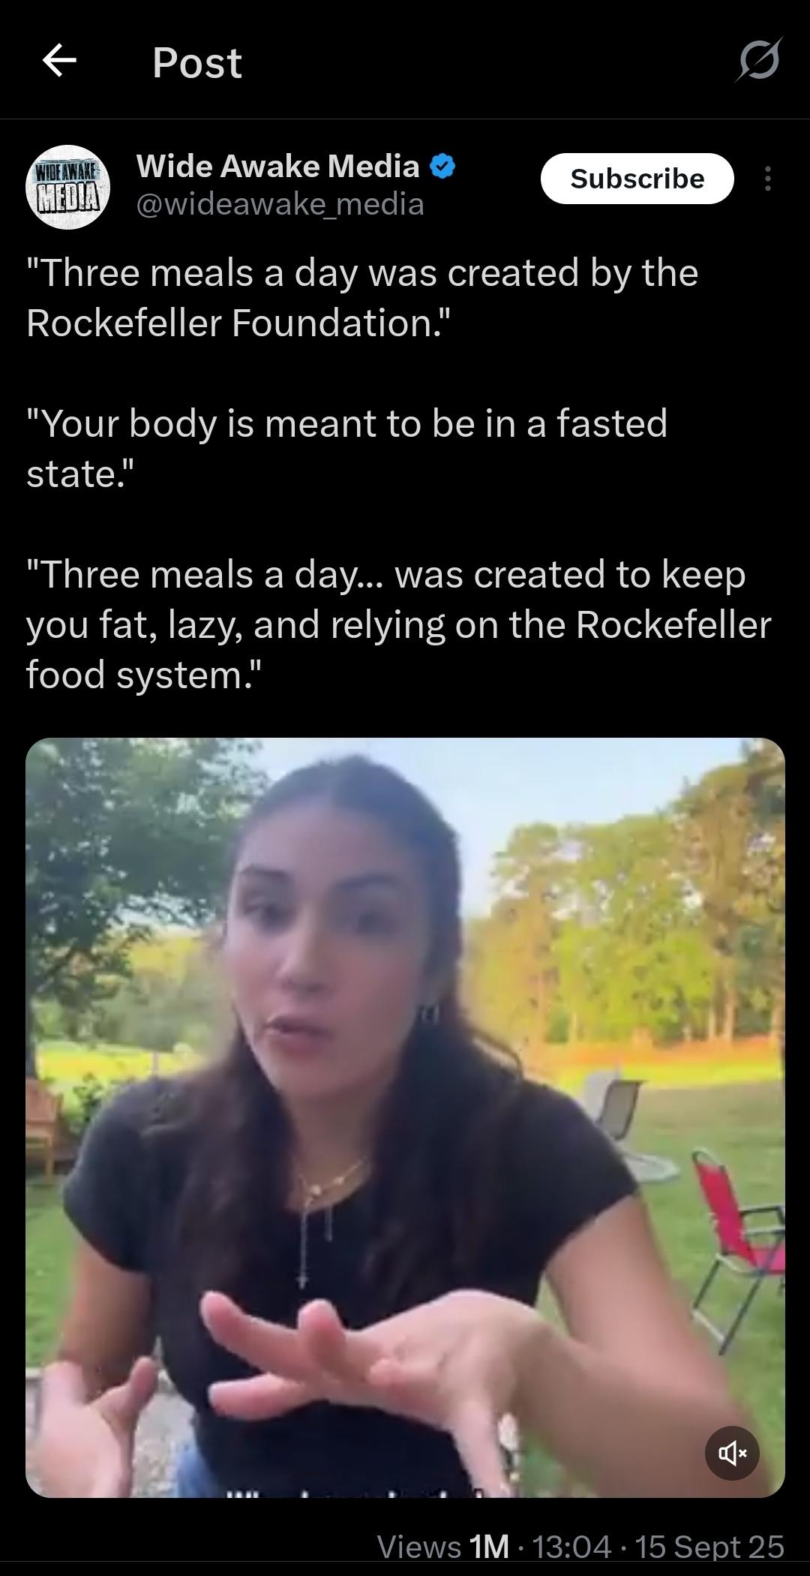
Task: Tap the 13:04 post time
Action: tap(571, 1546)
